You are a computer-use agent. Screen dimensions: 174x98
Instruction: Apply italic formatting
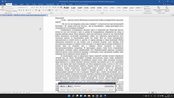click(x=21, y=10)
